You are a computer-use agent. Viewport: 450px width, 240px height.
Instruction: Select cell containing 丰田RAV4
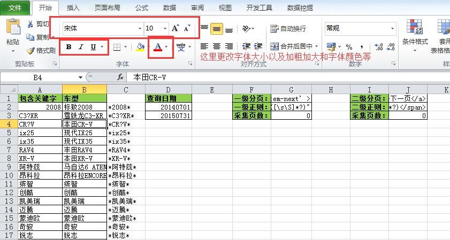click(85, 150)
